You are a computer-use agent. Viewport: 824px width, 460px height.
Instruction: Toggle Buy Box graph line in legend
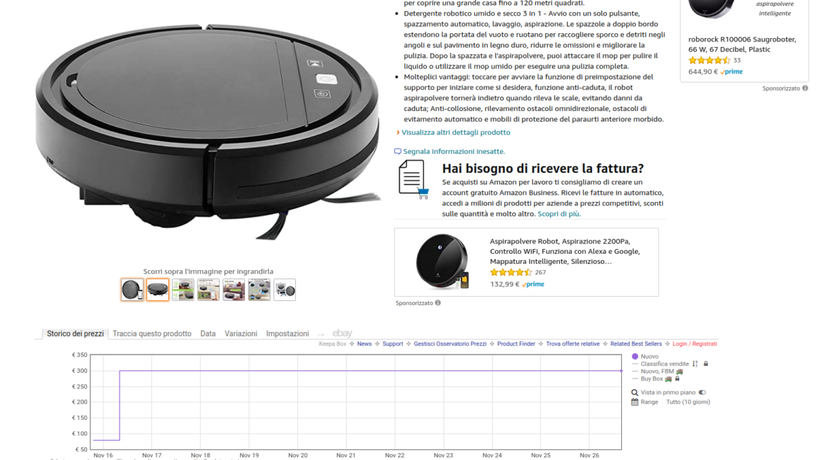coord(651,378)
